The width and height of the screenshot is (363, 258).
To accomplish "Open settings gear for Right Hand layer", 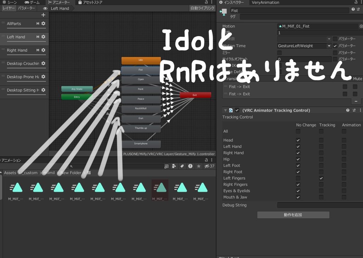I will (x=43, y=50).
